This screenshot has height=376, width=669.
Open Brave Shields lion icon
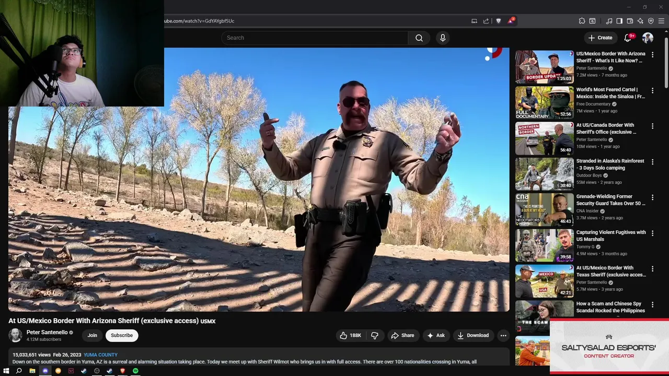[498, 21]
